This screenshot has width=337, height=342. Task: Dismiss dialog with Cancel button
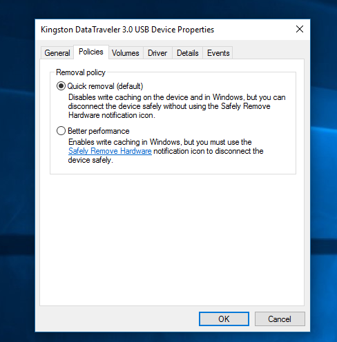280,319
